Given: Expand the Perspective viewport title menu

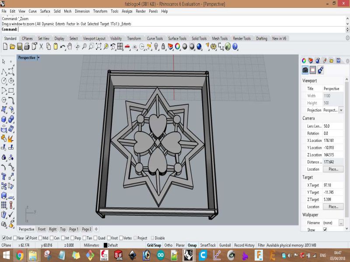Looking at the screenshot, I should pyautogui.click(x=38, y=58).
